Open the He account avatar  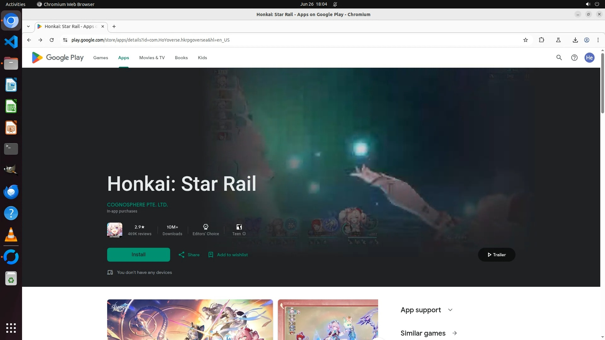(x=589, y=58)
